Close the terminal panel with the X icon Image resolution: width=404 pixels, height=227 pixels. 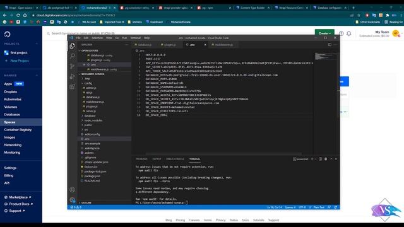[x=336, y=159]
